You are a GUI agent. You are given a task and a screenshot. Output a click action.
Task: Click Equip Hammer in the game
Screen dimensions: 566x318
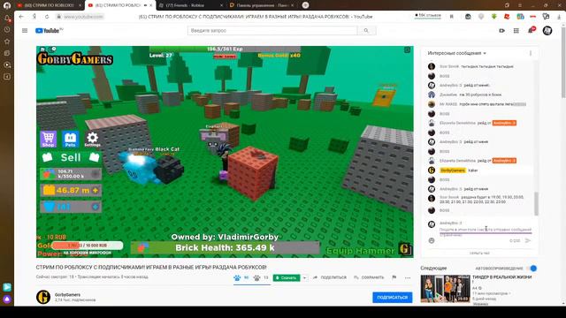(x=360, y=251)
